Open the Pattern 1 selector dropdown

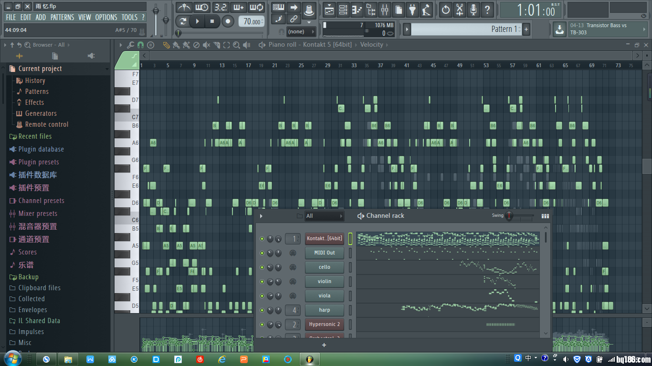tap(466, 29)
